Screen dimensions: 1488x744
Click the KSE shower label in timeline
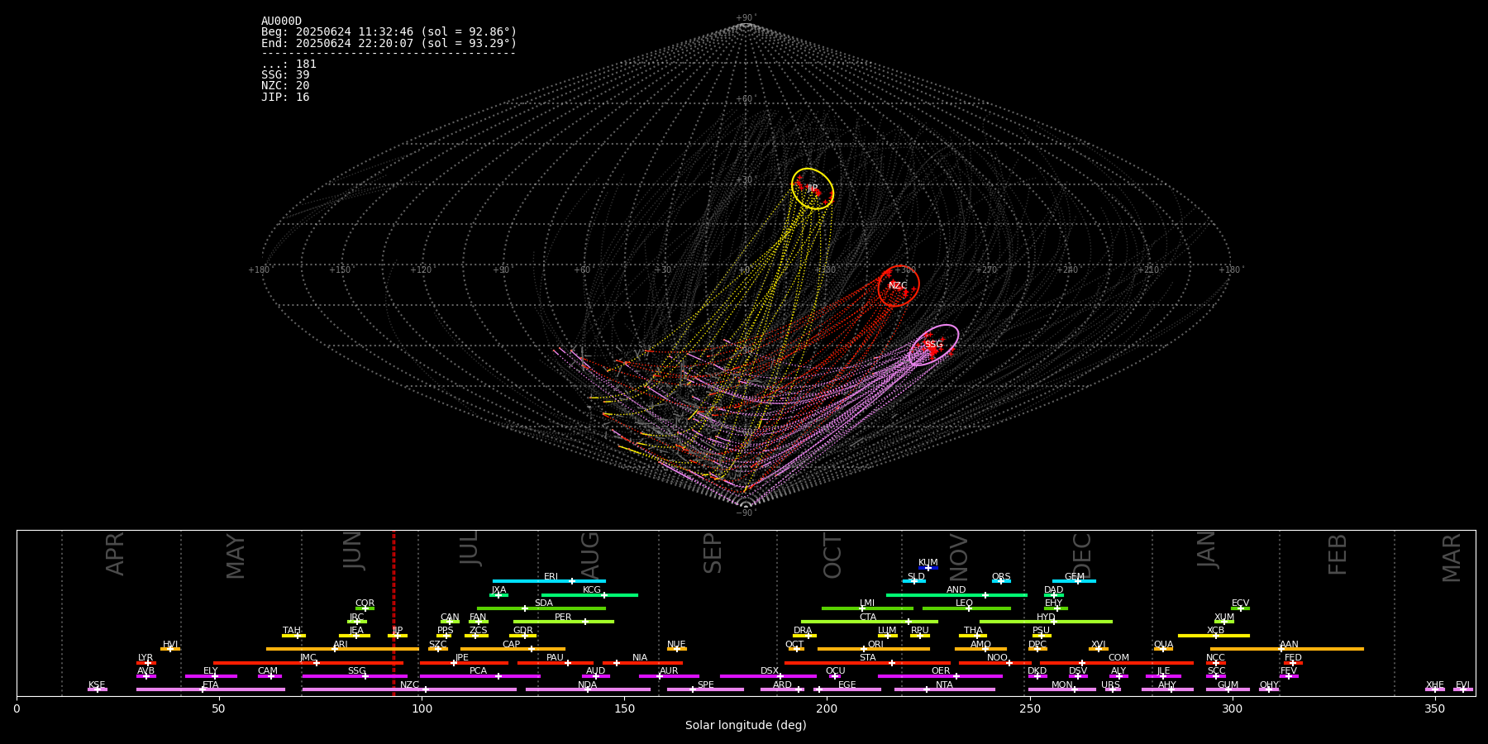[x=97, y=685]
